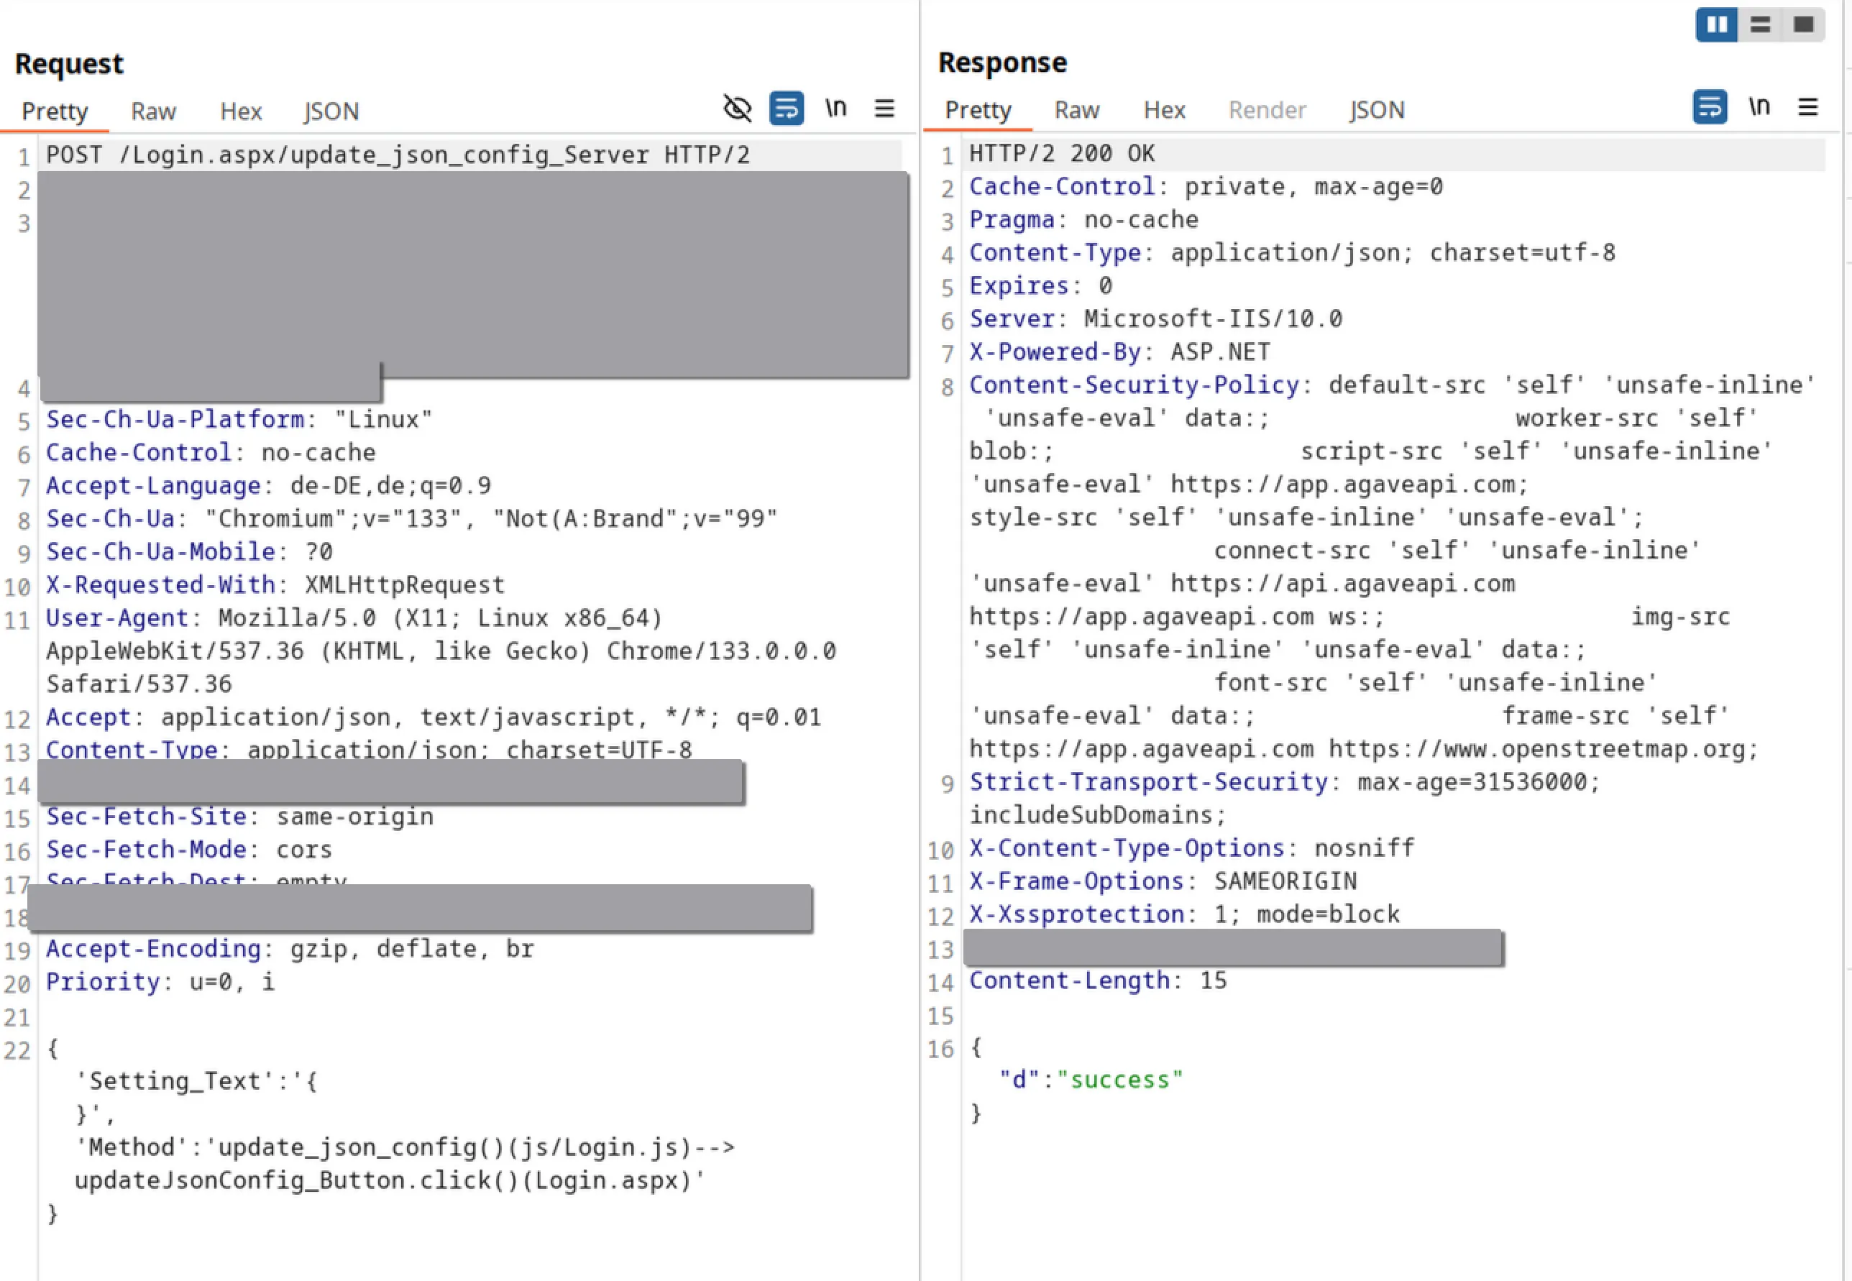Switch Request view to Hex tab
The height and width of the screenshot is (1281, 1852).
[x=241, y=111]
